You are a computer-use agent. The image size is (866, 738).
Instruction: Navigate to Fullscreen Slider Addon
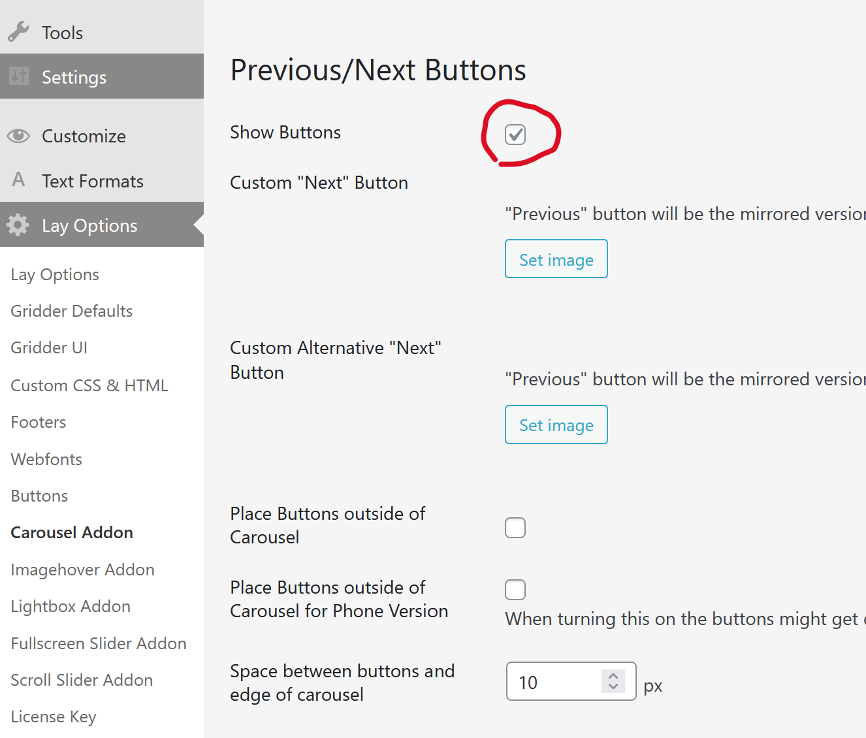pos(99,643)
